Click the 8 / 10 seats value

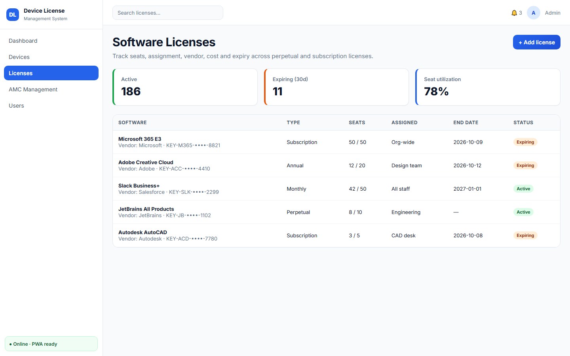(x=355, y=212)
